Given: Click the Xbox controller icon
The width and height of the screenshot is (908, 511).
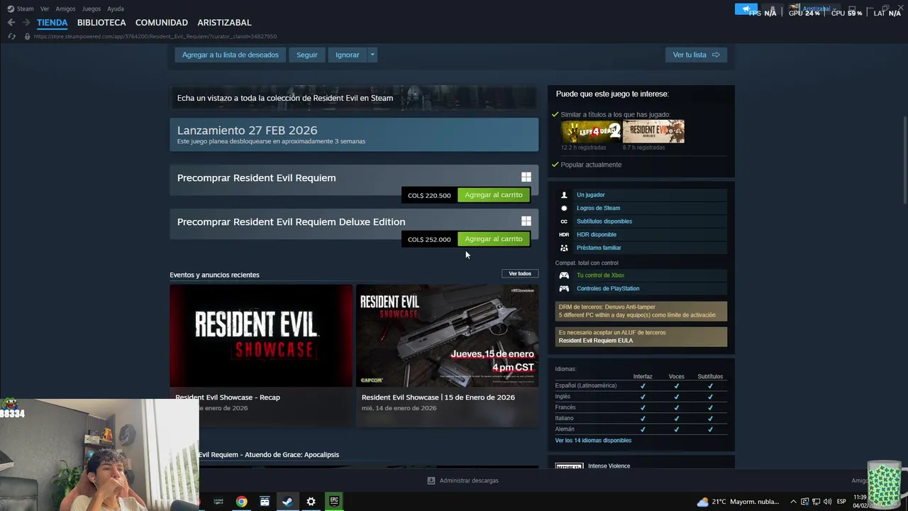Looking at the screenshot, I should (x=564, y=275).
